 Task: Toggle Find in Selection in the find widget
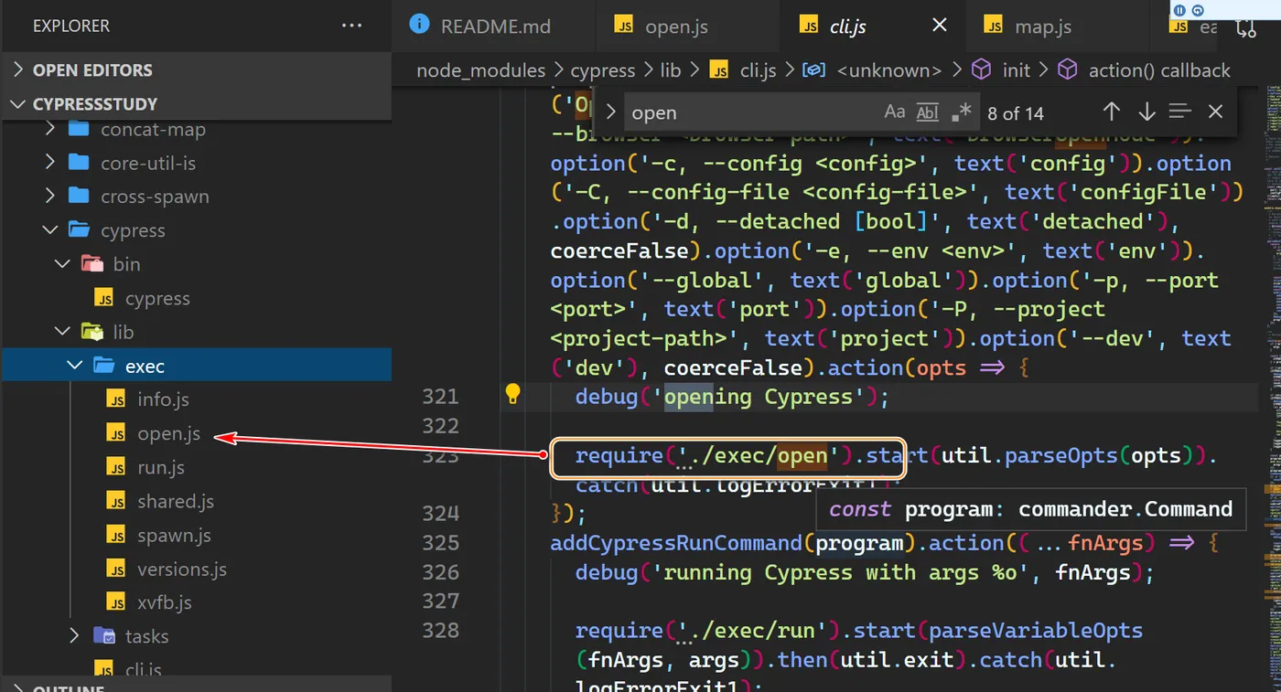coord(1180,112)
